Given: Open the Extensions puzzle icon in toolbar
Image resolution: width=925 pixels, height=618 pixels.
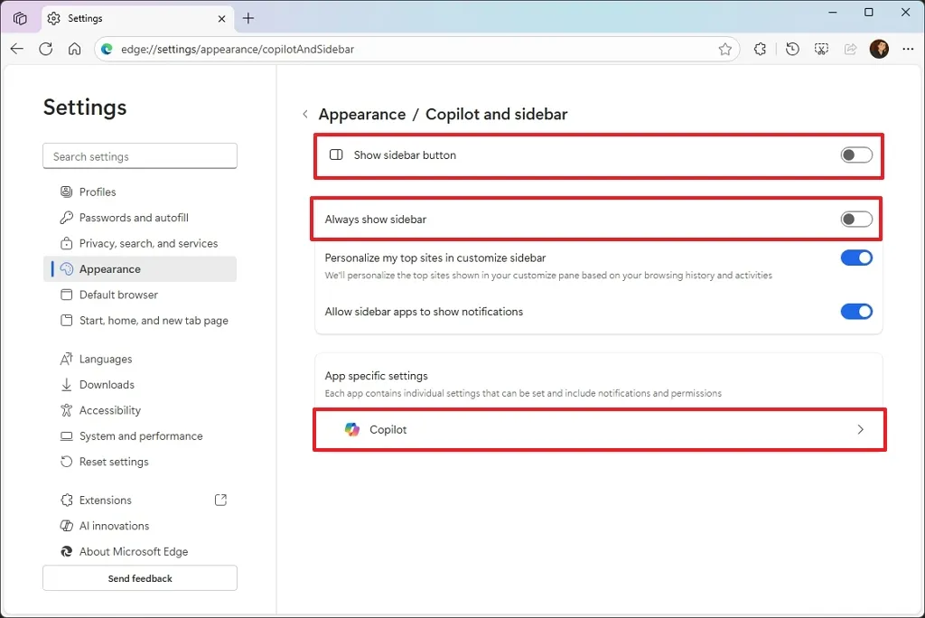Looking at the screenshot, I should 760,49.
